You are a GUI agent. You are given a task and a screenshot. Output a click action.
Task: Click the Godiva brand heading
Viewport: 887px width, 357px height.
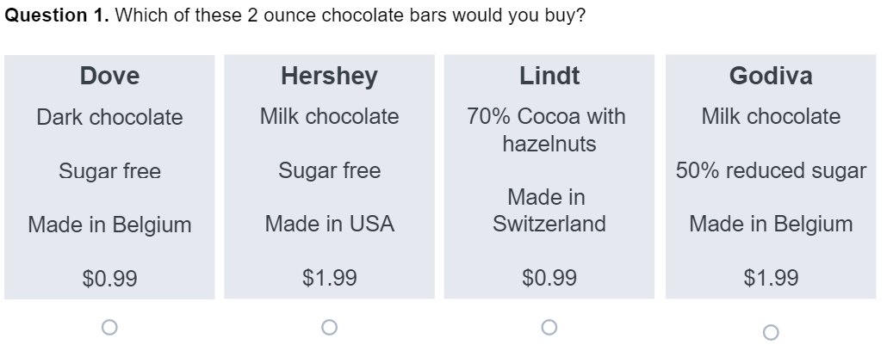771,76
